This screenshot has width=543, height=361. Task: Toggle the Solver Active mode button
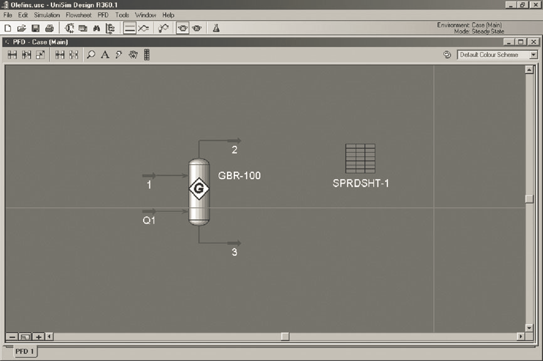click(x=183, y=28)
